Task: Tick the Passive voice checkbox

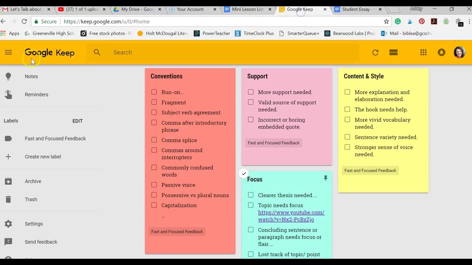Action: [154, 185]
